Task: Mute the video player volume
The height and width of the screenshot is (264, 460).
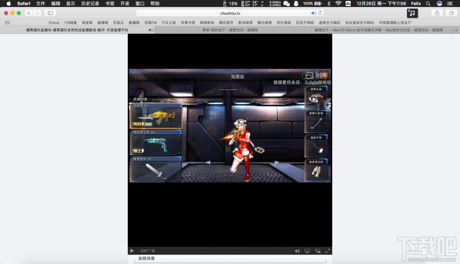Action: (x=297, y=251)
